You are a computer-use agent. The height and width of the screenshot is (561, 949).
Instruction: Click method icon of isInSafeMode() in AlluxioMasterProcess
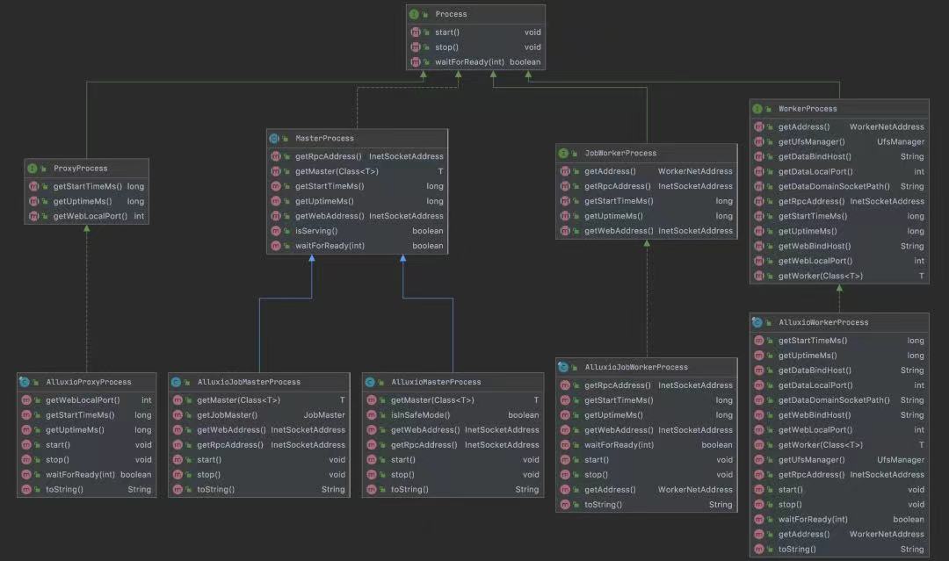[x=372, y=414]
